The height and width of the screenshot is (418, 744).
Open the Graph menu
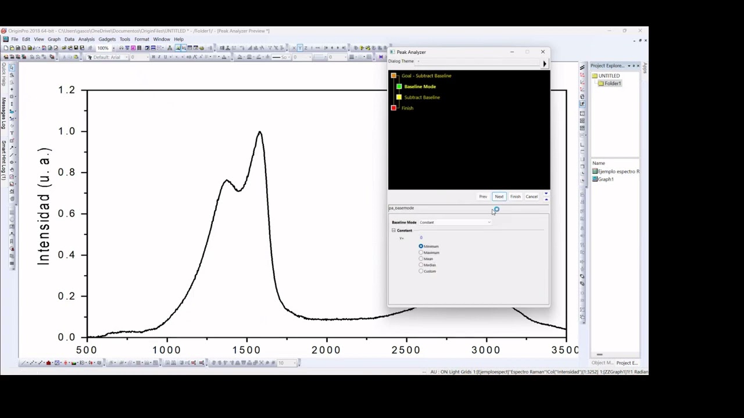(x=54, y=39)
